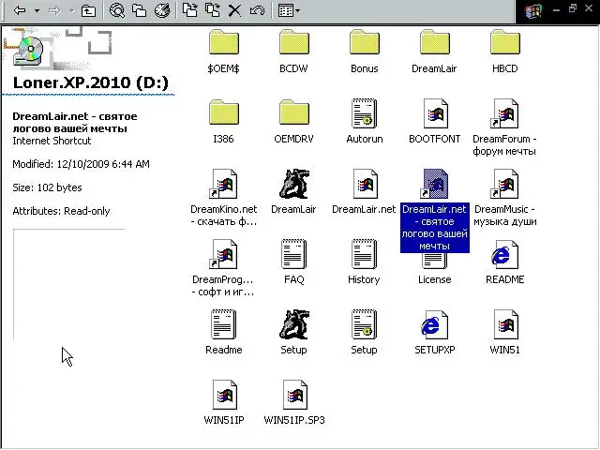Minimize the Explorer window
Viewport: 600px width, 450px height.
pos(556,9)
